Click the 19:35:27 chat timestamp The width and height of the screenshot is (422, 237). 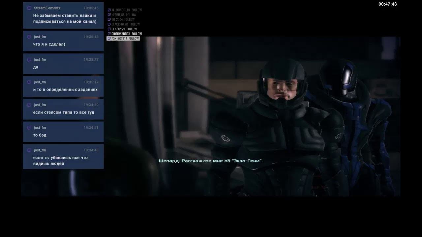point(91,60)
